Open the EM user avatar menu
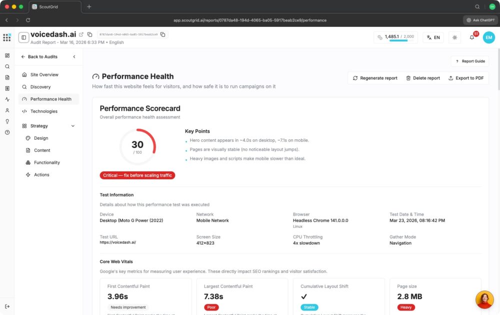 pyautogui.click(x=488, y=37)
